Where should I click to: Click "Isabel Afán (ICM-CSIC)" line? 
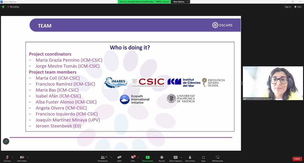click(x=58, y=96)
